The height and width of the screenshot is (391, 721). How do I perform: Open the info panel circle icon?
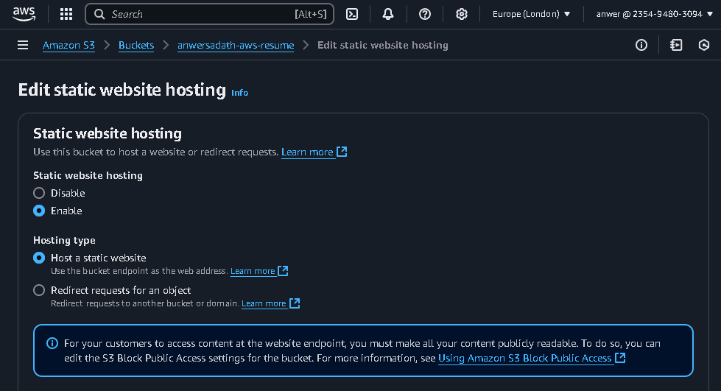641,45
